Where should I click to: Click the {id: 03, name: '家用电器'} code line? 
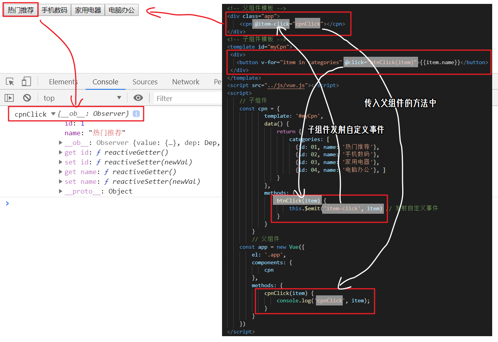pos(337,162)
